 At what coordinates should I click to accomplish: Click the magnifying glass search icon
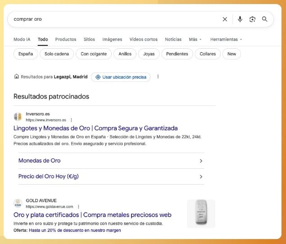click(265, 19)
